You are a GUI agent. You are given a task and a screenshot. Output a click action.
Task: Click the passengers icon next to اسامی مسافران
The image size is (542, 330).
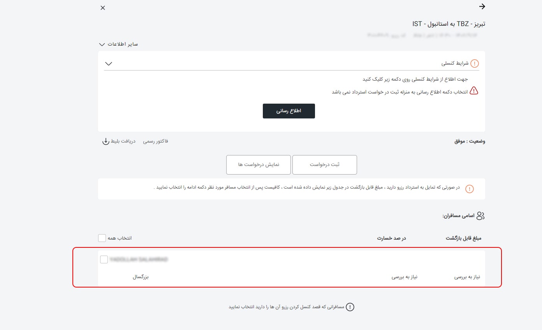[480, 215]
